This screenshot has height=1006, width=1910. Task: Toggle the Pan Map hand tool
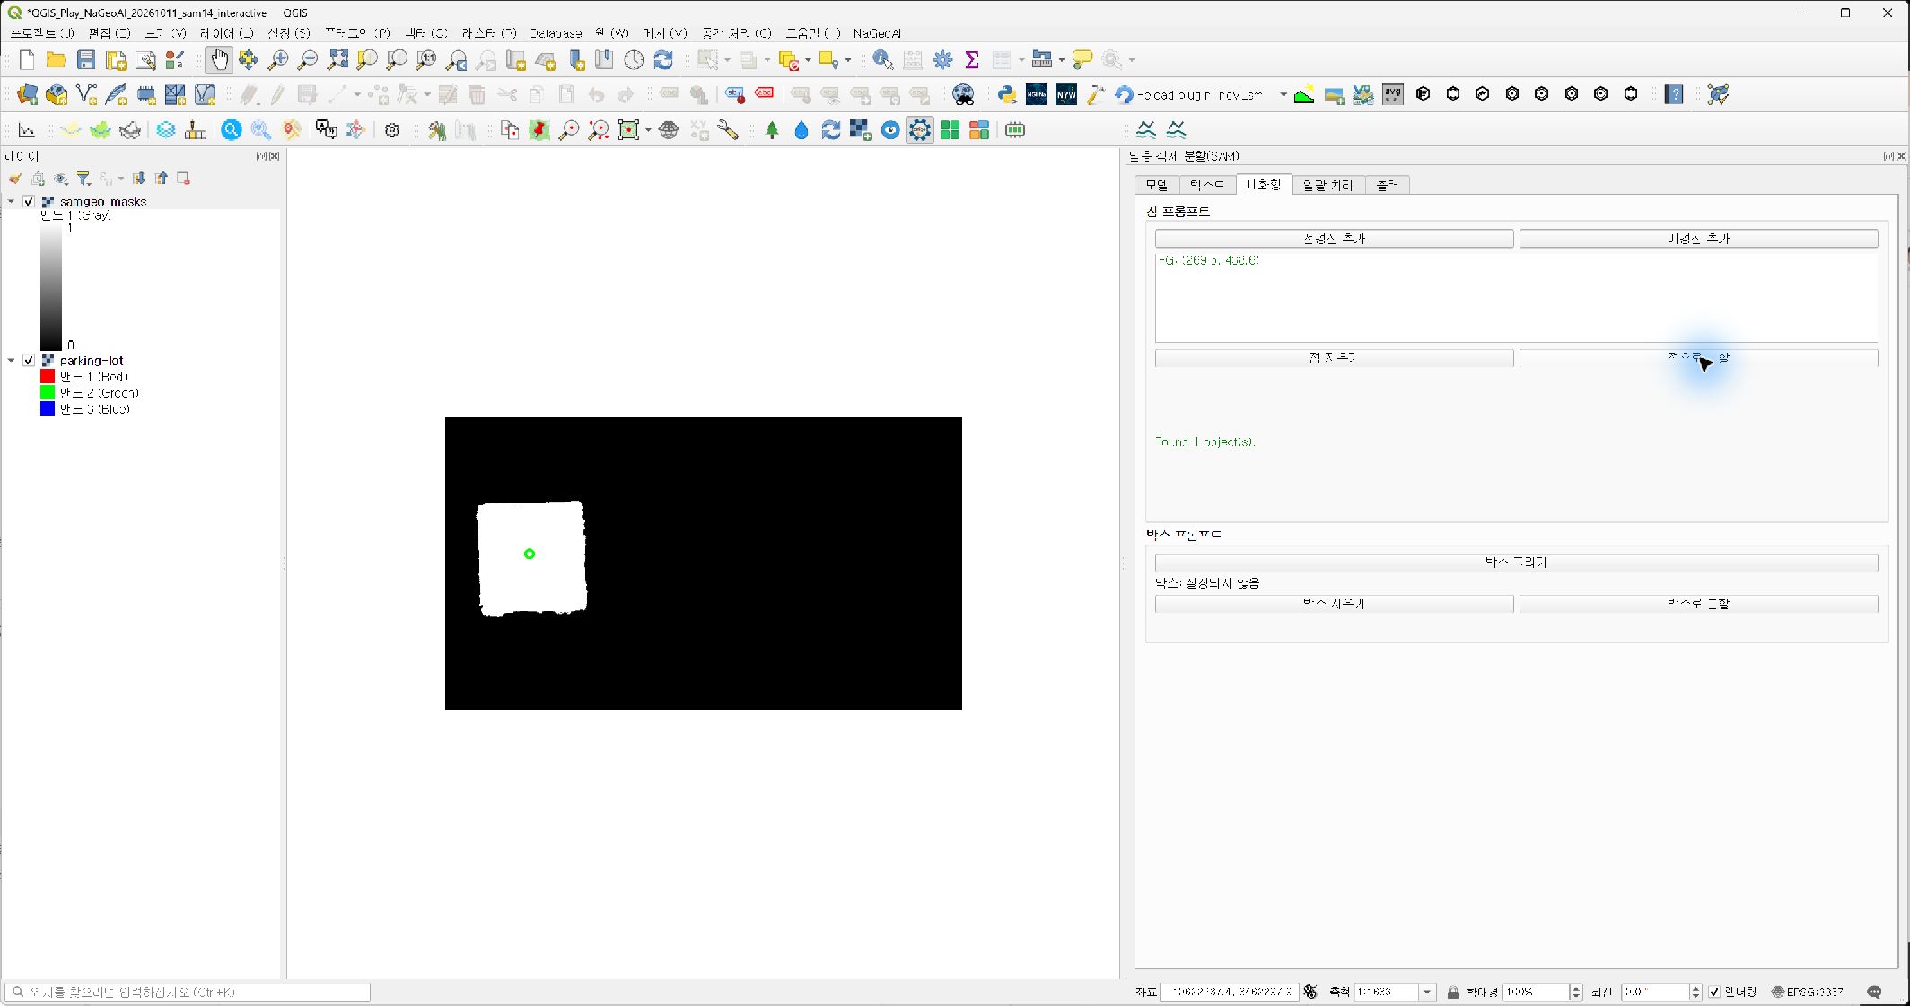[219, 60]
